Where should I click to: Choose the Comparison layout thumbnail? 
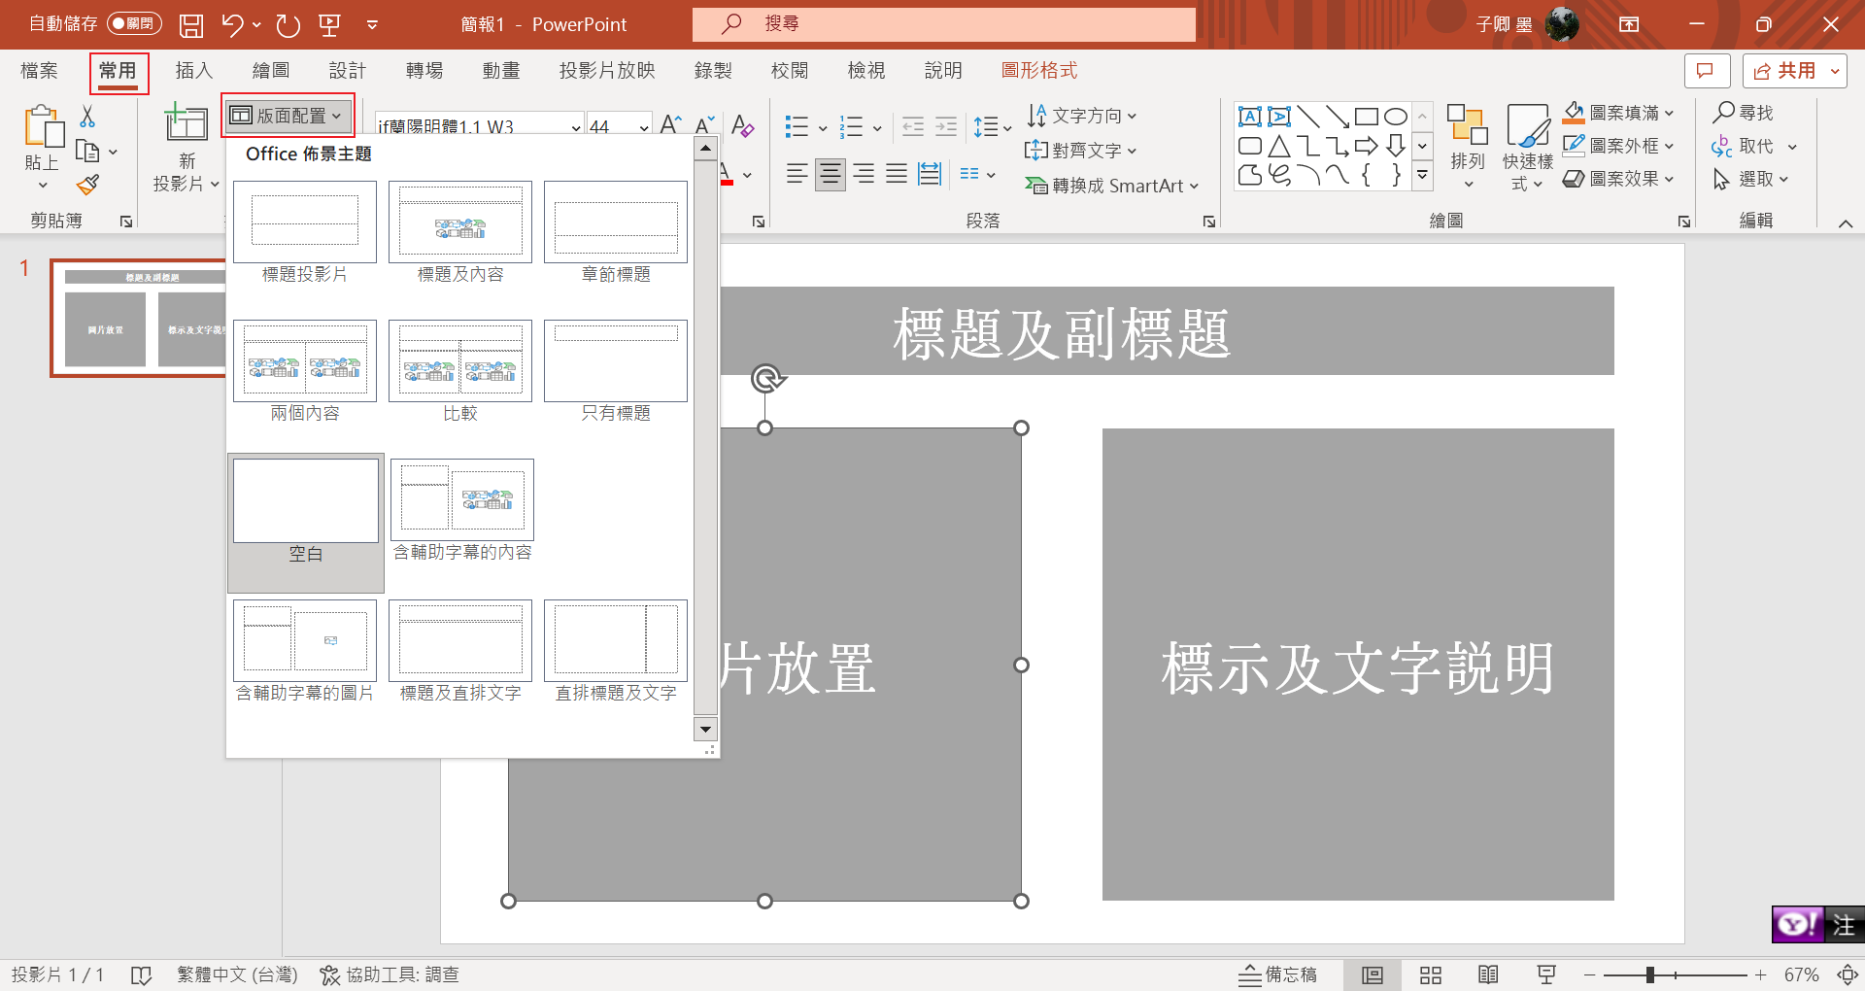tap(460, 361)
